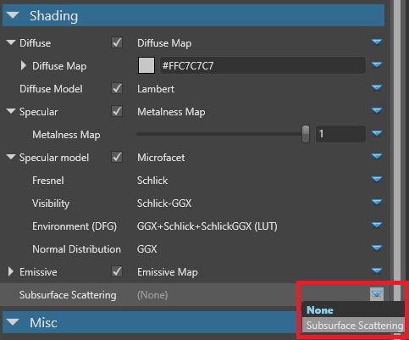Click the Subsurface Scattering dropdown arrow button
This screenshot has width=409, height=340.
[377, 294]
